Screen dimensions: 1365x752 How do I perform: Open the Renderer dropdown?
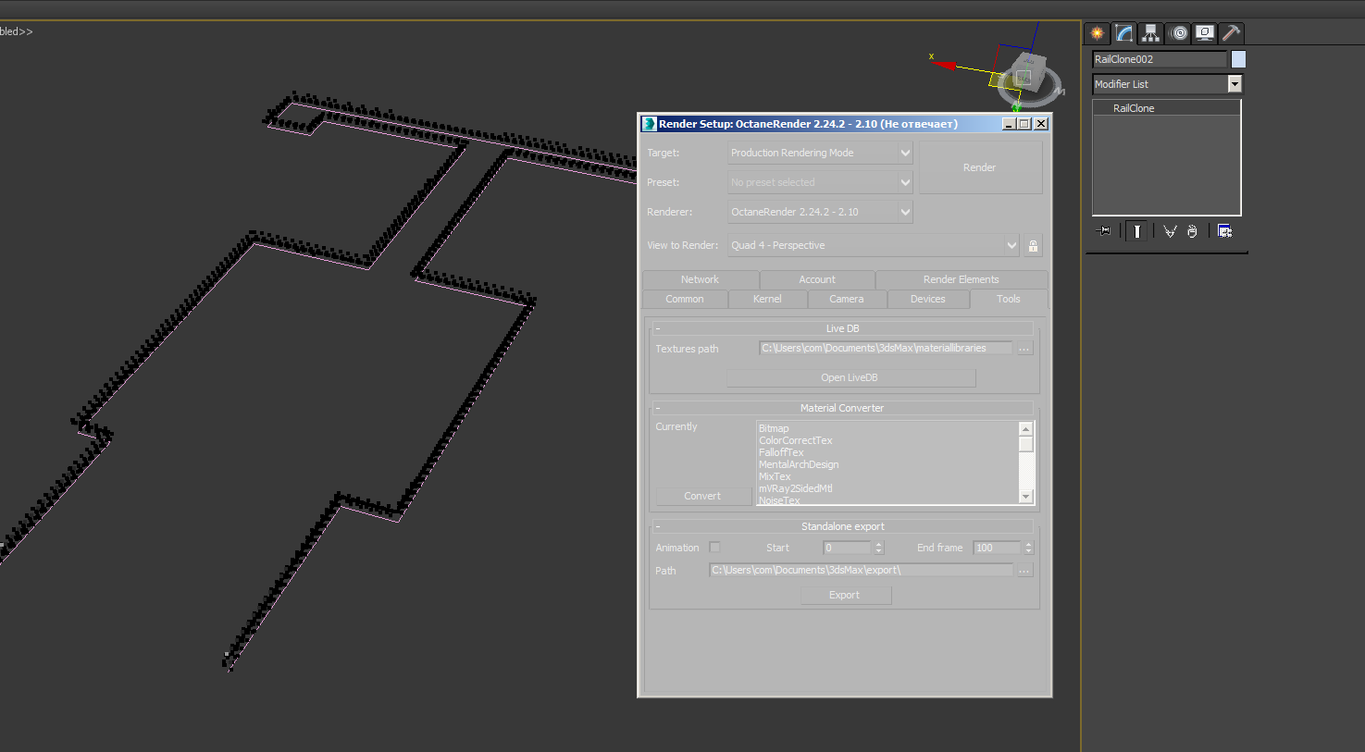tap(820, 212)
